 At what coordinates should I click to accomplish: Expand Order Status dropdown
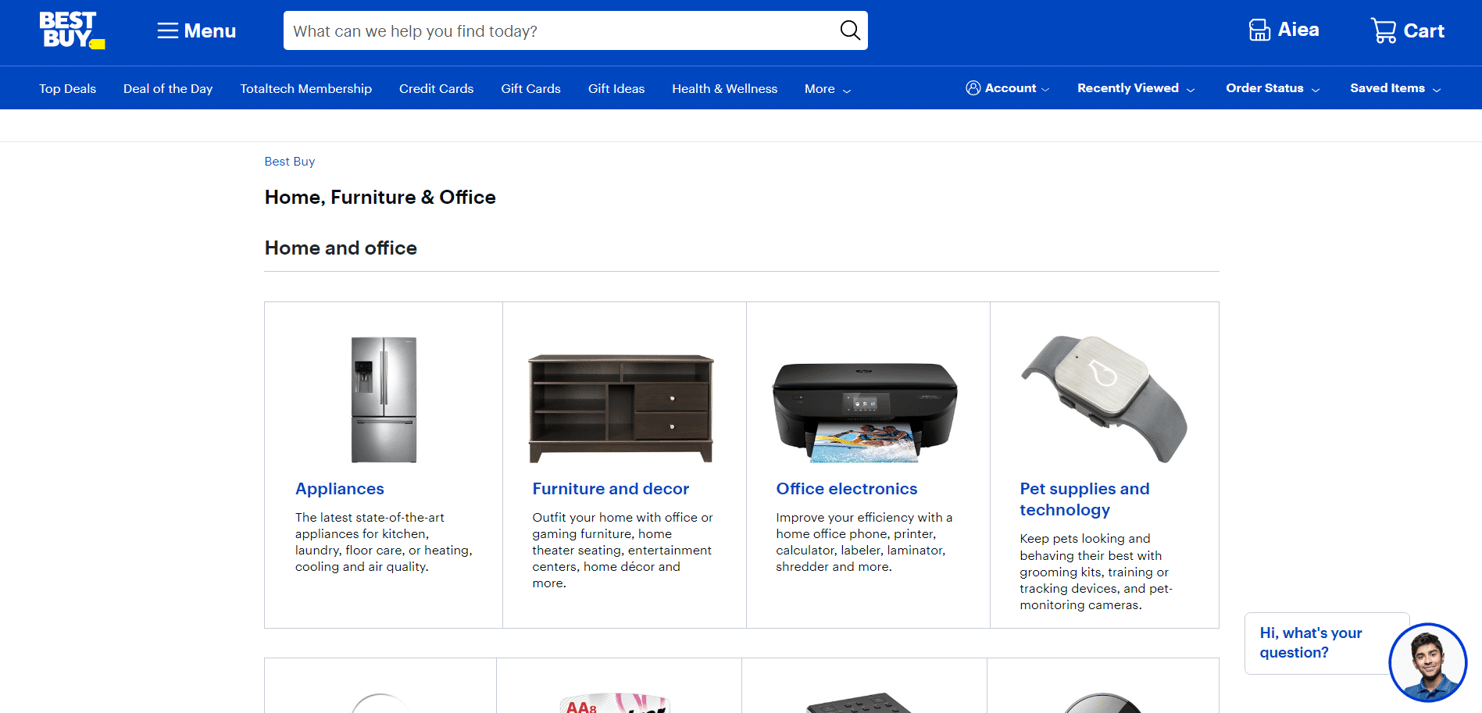click(1273, 88)
